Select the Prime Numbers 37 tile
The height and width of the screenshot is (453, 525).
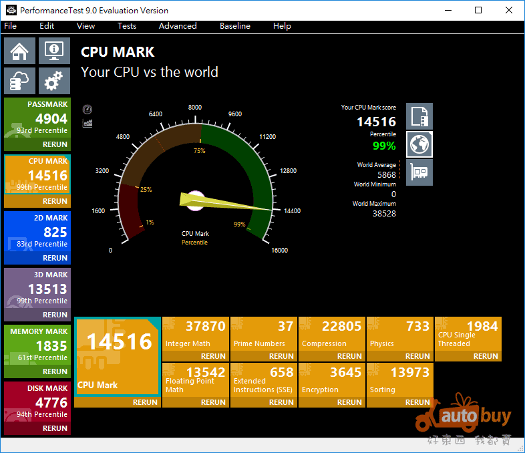point(264,334)
